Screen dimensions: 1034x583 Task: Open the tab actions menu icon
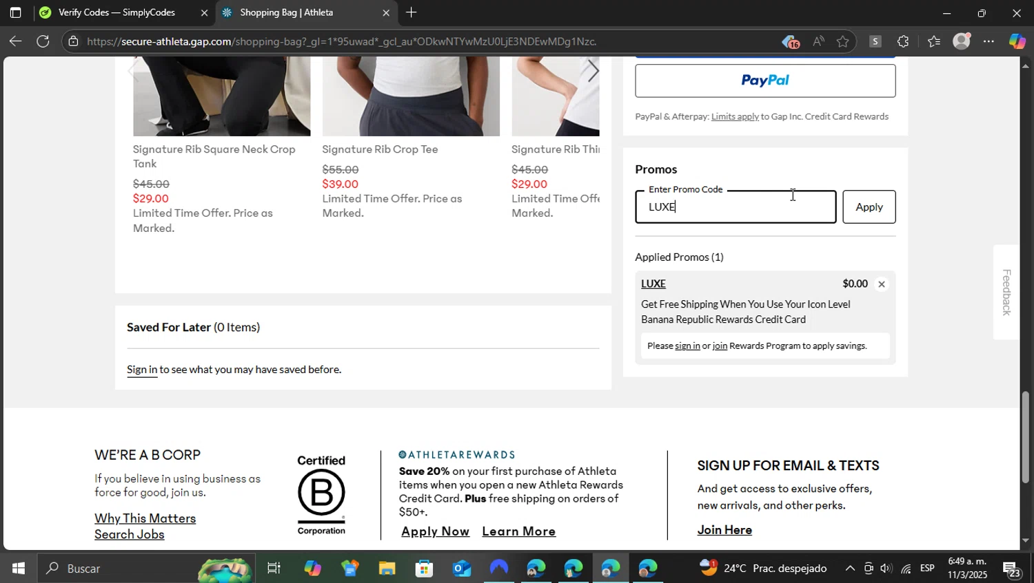[x=15, y=12]
